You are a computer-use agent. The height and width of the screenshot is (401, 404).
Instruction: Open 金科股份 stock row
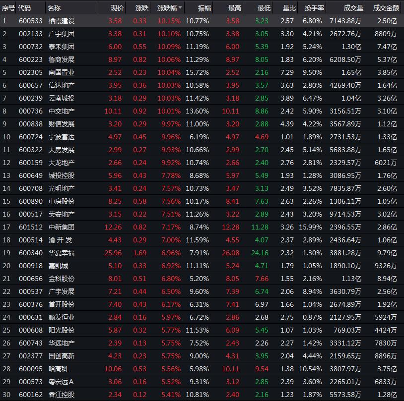coord(202,279)
